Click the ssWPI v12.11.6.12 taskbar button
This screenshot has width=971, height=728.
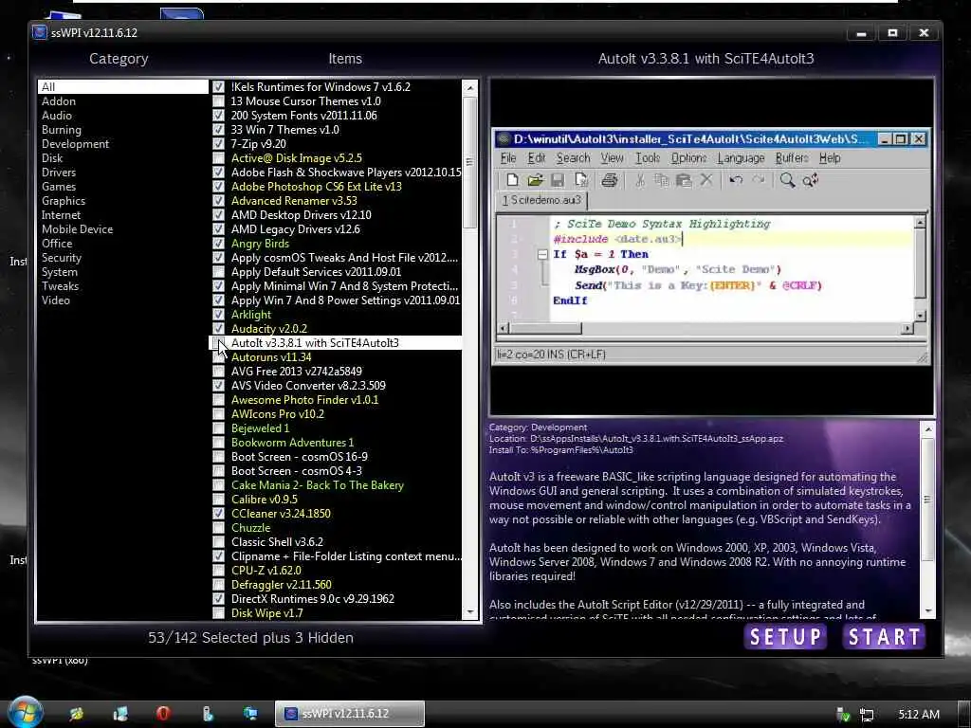[350, 714]
